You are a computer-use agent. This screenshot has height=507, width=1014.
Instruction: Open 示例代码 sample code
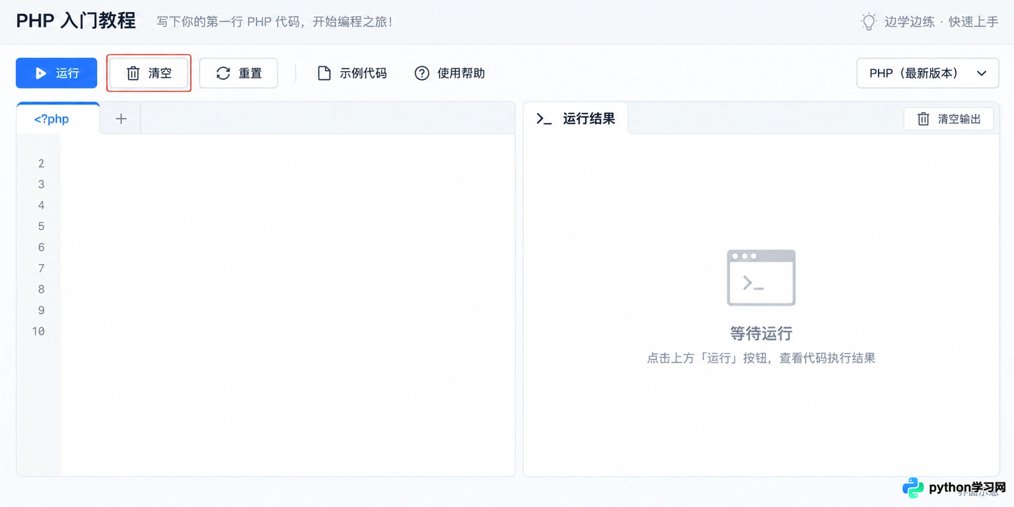click(x=352, y=73)
